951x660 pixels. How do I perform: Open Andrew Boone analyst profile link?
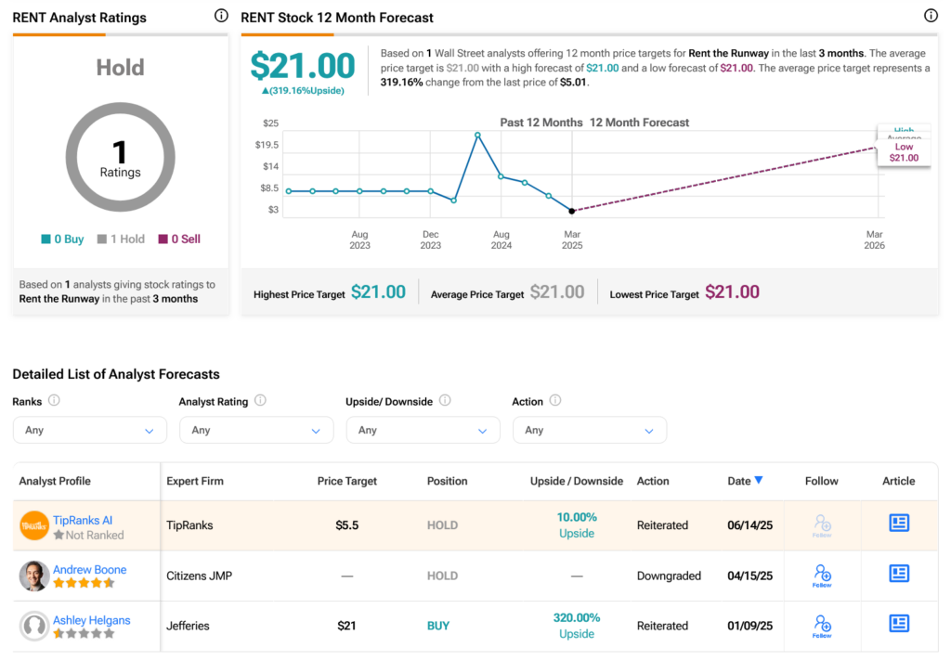tap(89, 570)
